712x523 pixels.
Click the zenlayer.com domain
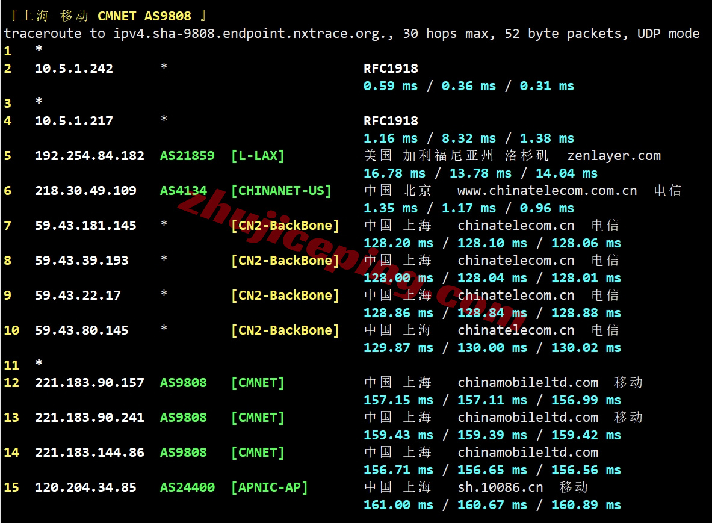click(614, 156)
